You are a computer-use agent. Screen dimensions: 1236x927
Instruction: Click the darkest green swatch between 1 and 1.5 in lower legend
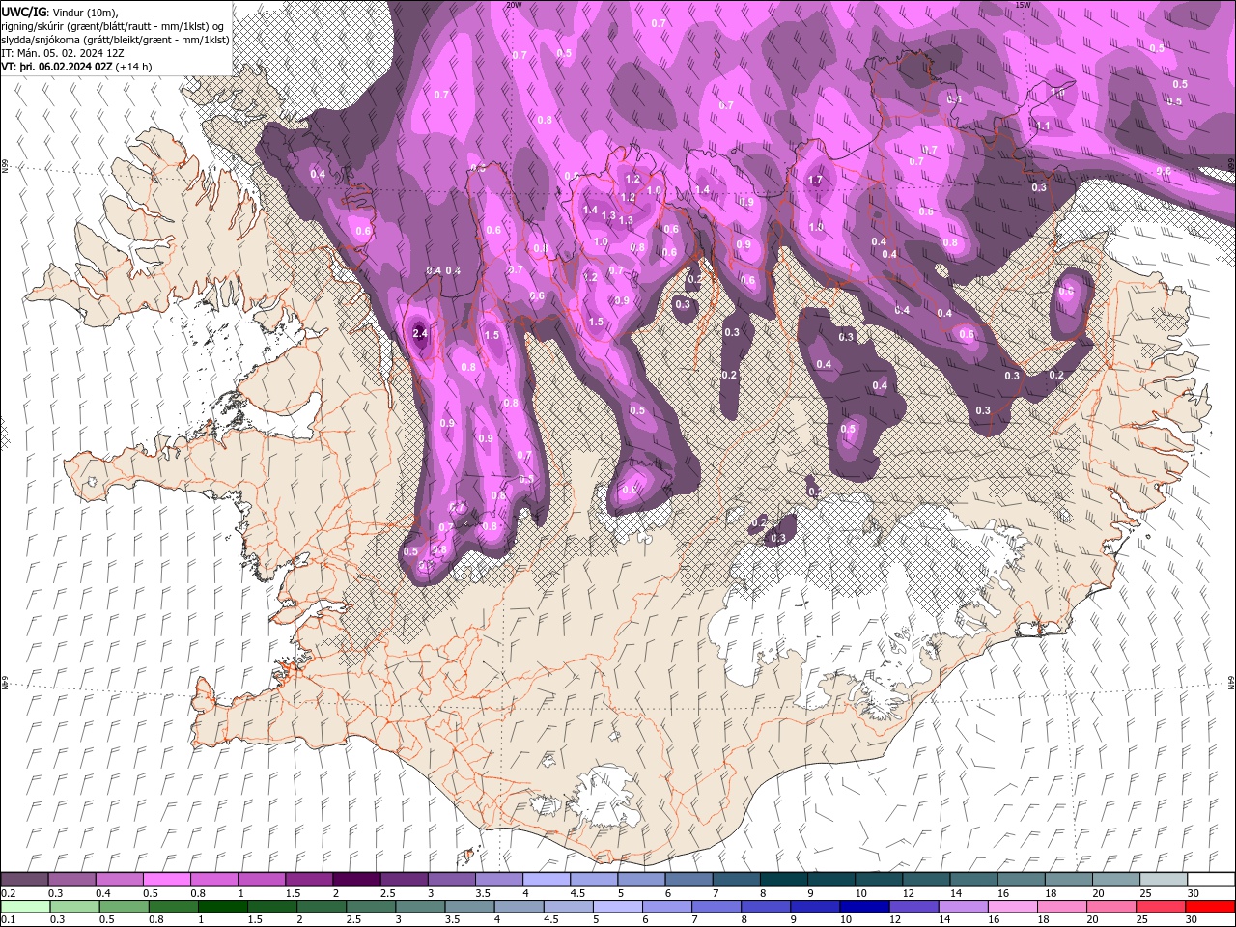223,907
